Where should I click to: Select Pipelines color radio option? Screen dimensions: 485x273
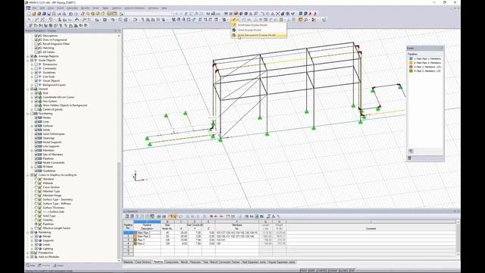pos(36,224)
